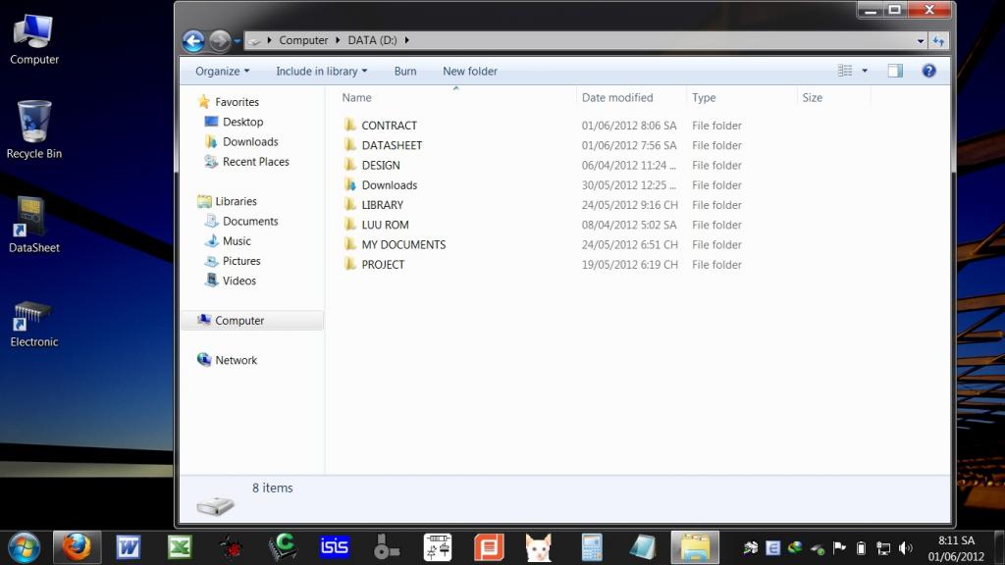This screenshot has height=565, width=1005.
Task: Click the Computer desktop icon
Action: coord(34,39)
